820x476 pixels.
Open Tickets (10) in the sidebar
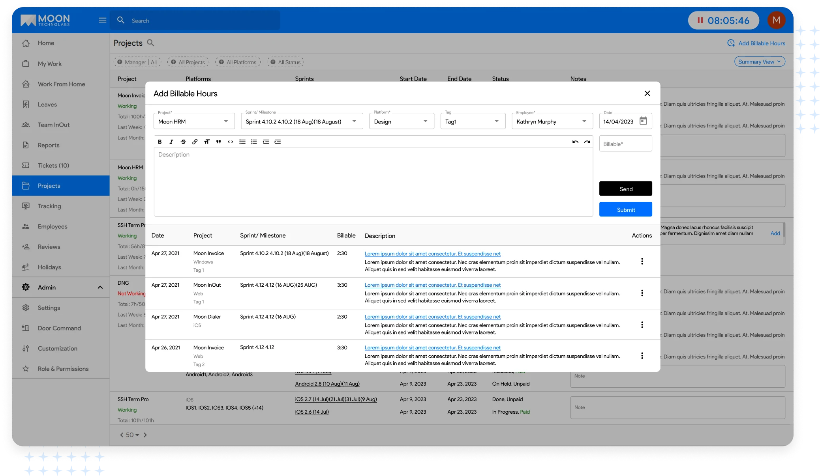[61, 166]
